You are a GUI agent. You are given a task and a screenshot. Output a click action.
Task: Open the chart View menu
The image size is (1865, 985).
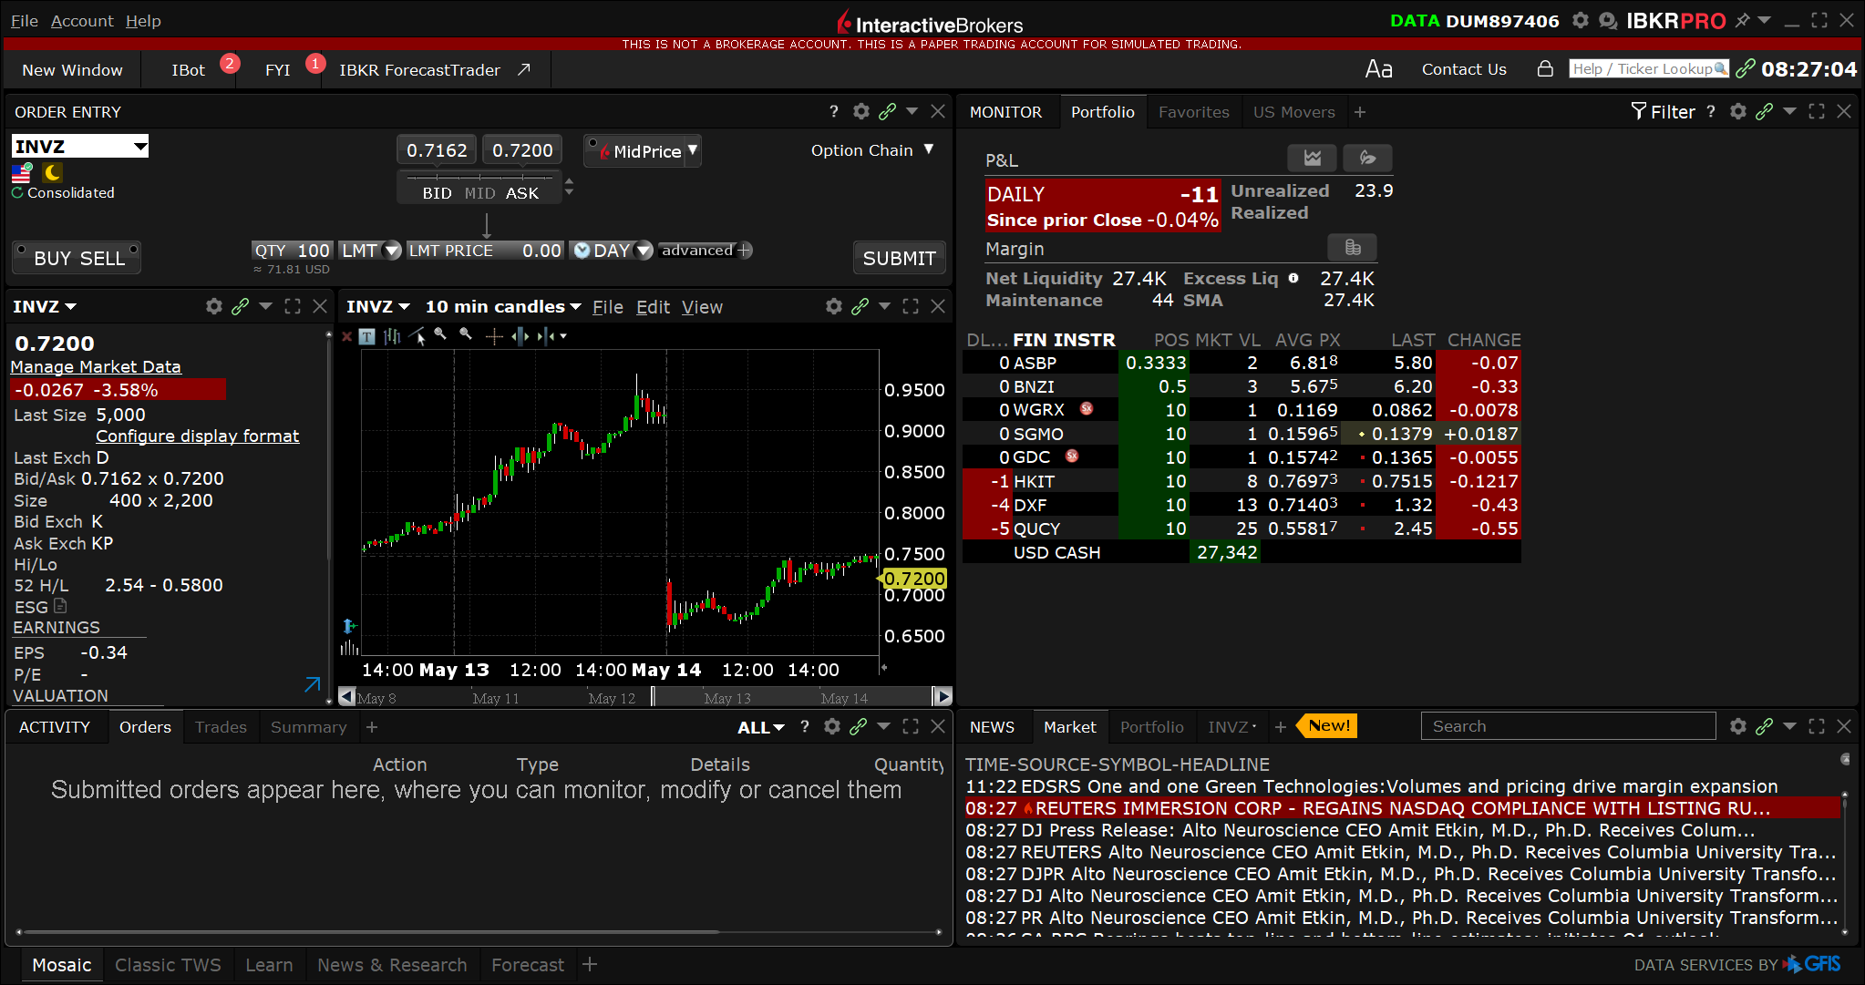(x=702, y=307)
